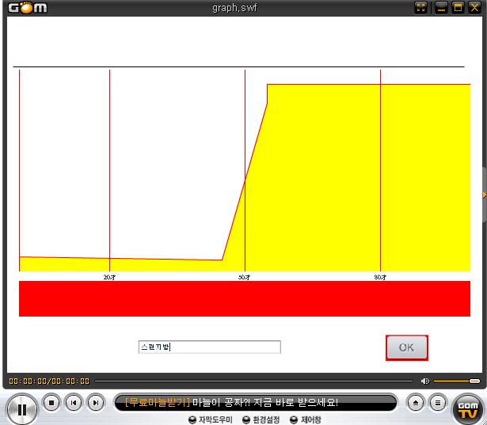Click the text input field
The image size is (487, 425).
click(x=210, y=347)
